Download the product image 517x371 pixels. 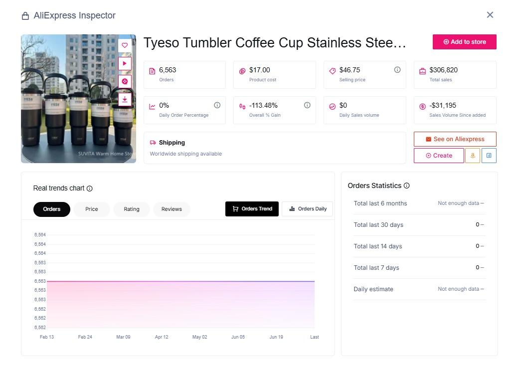[125, 99]
